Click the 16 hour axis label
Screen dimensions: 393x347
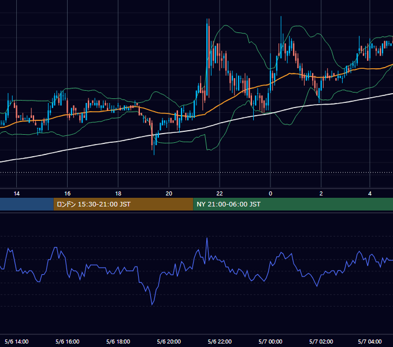(68, 194)
